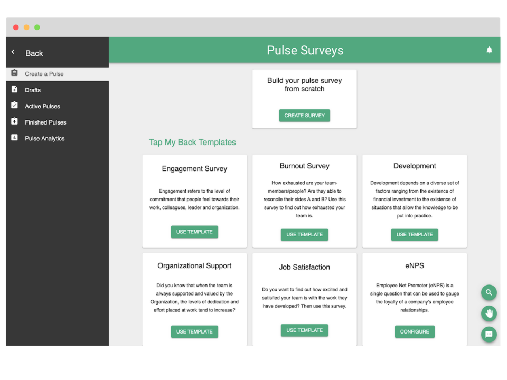This screenshot has width=507, height=380.
Task: Use the Burnout Survey template
Action: coord(304,234)
